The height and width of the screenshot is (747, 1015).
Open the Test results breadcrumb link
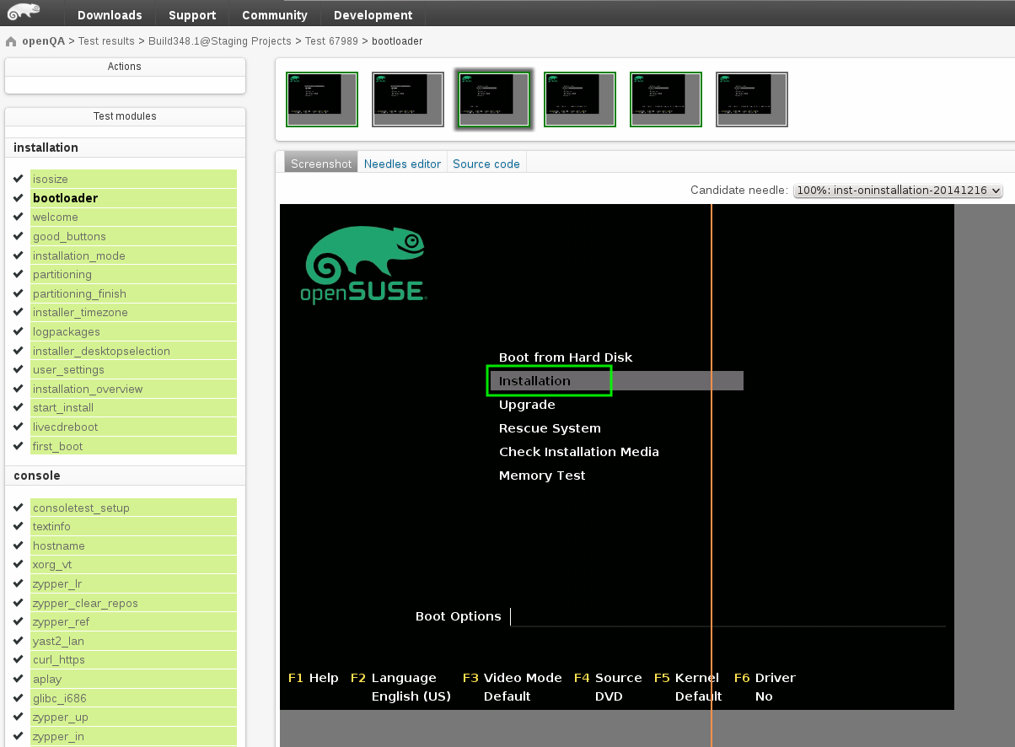tap(106, 41)
